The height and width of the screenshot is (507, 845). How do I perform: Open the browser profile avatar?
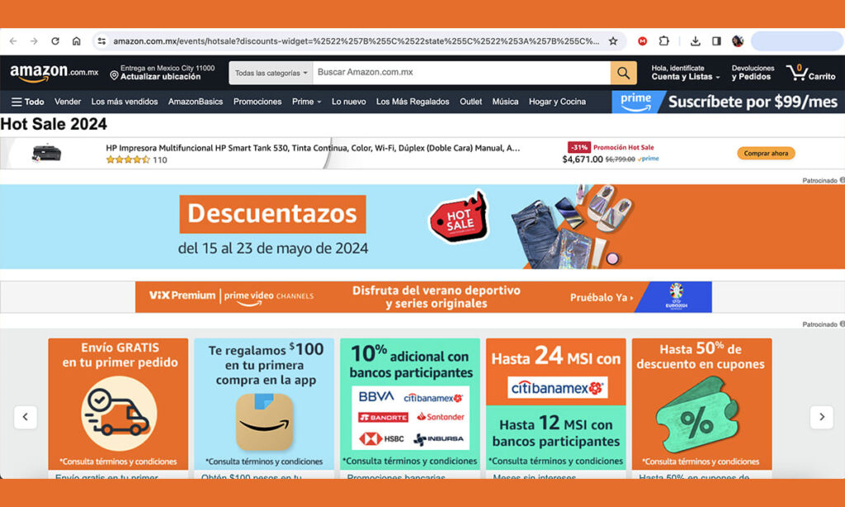tap(738, 41)
